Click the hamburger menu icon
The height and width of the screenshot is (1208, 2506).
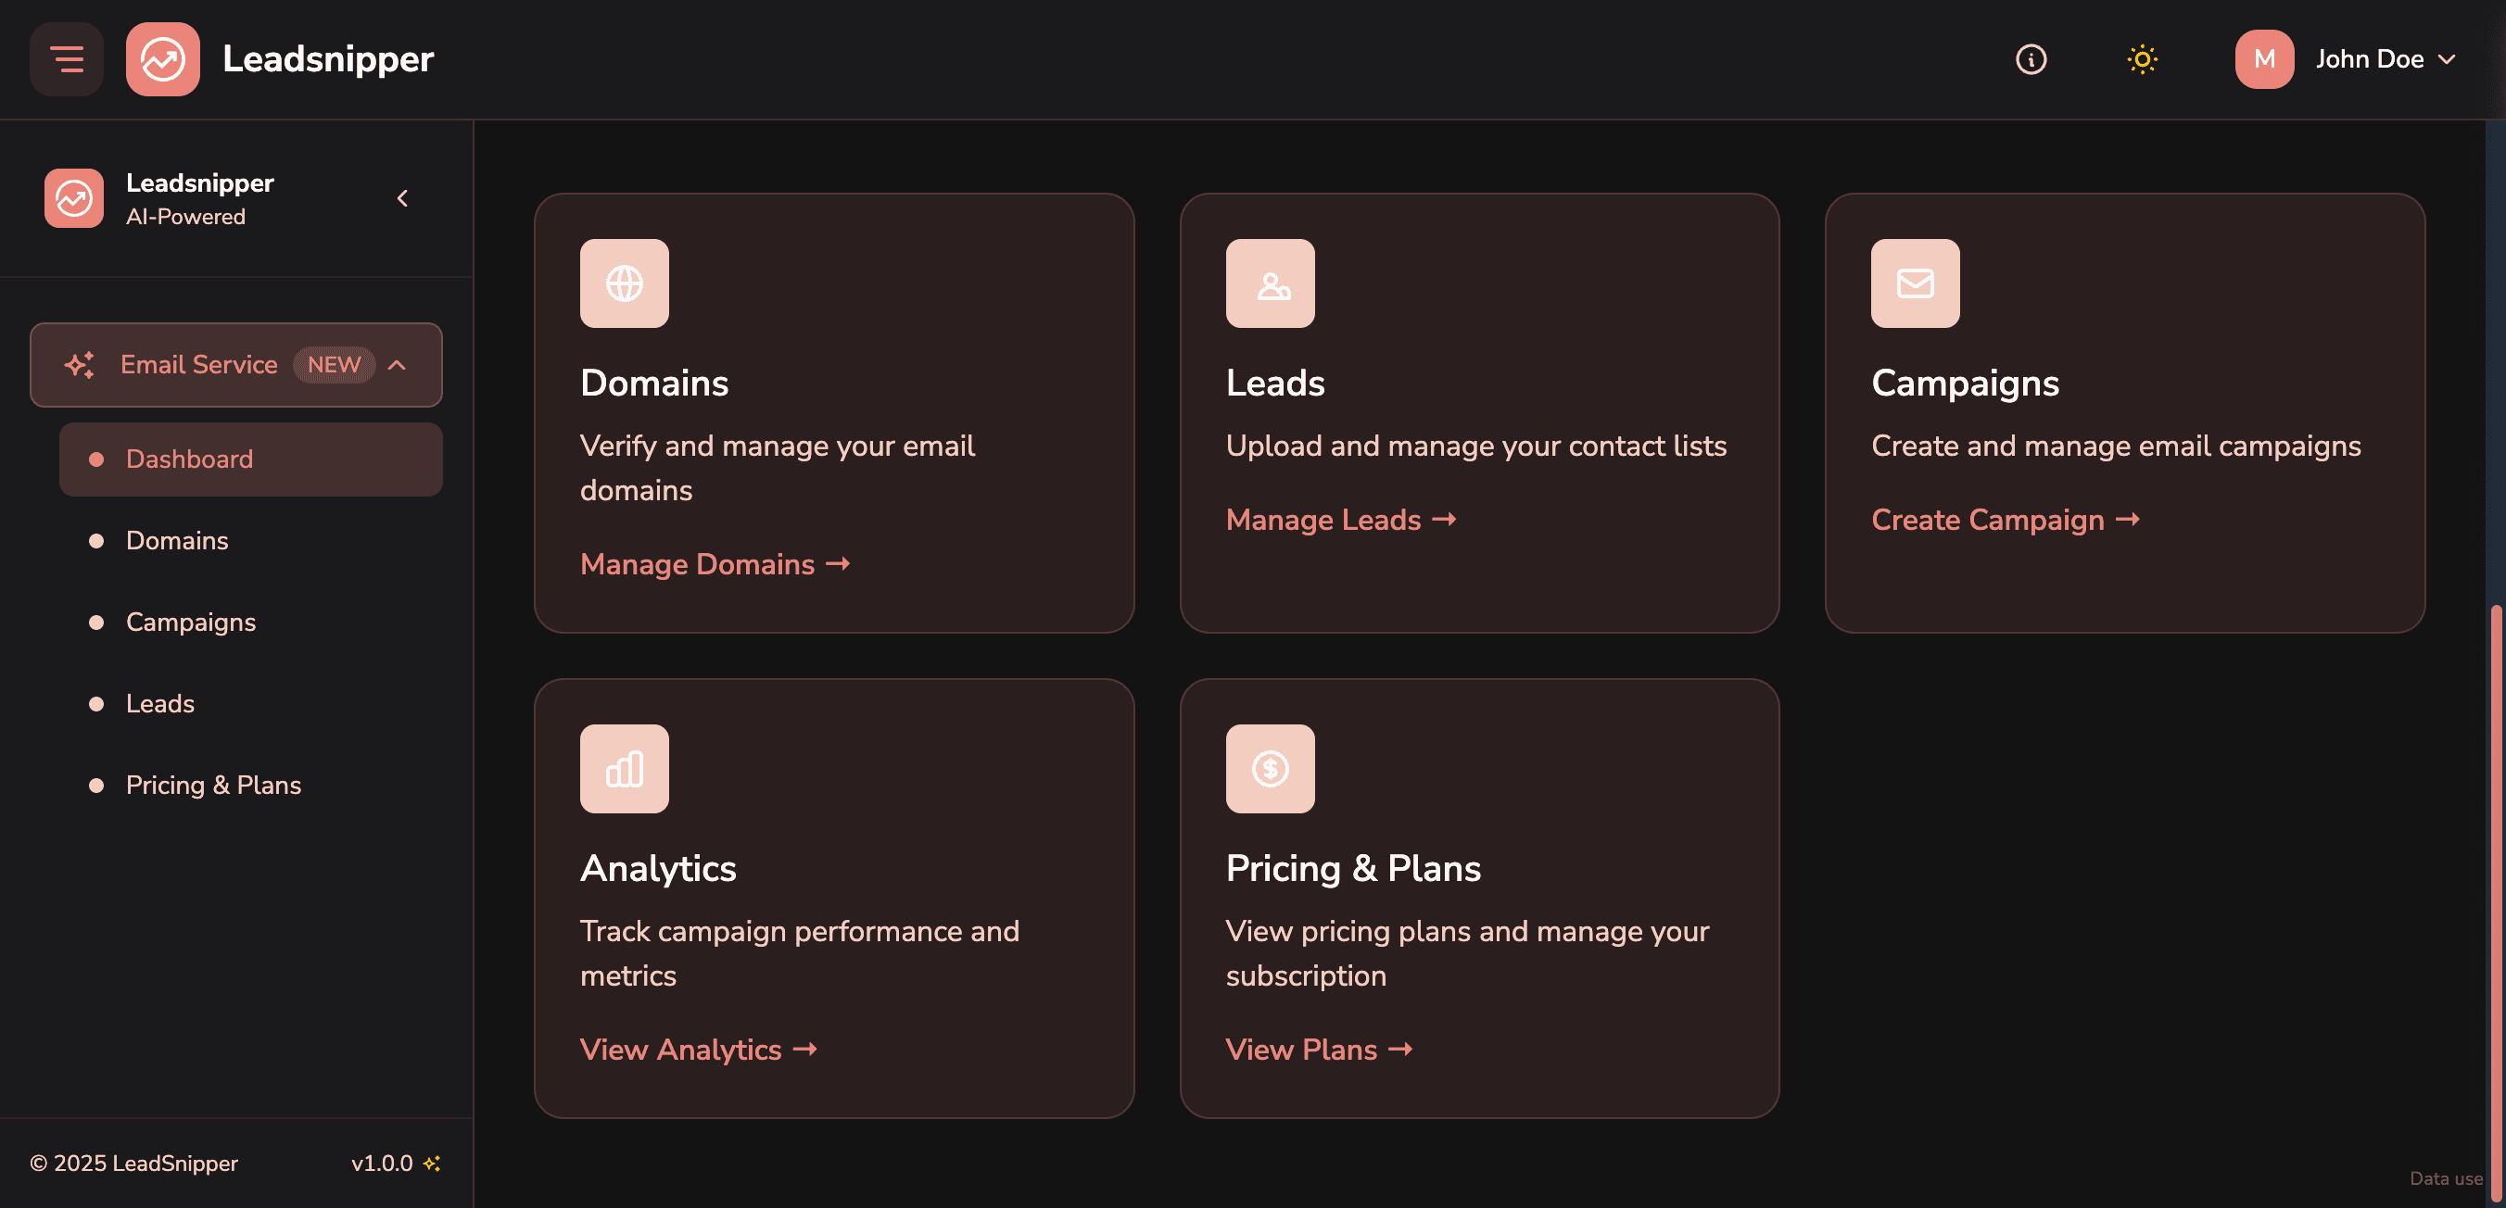[x=66, y=59]
